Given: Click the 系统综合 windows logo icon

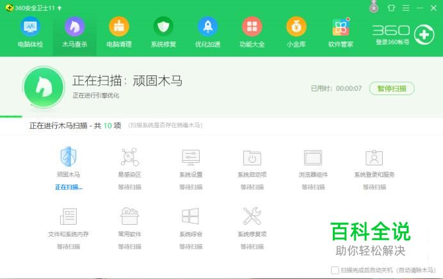Looking at the screenshot, I should pyautogui.click(x=191, y=216).
